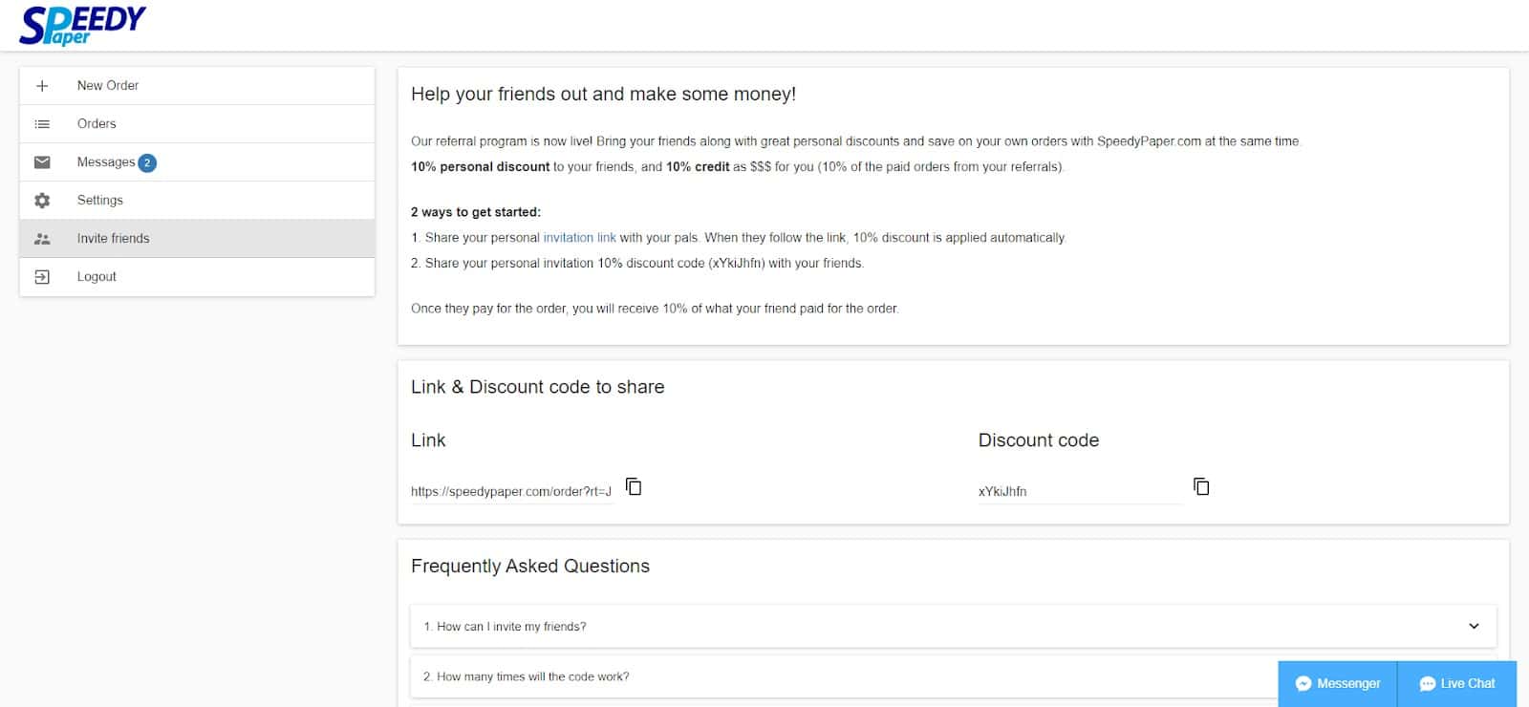Click the list icon beside Orders

[x=42, y=124]
